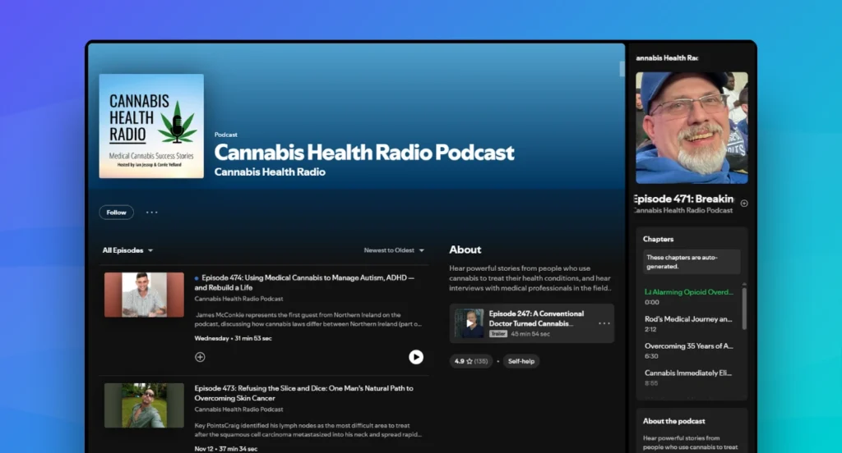Click the Follow button
Image resolution: width=842 pixels, height=453 pixels.
116,213
